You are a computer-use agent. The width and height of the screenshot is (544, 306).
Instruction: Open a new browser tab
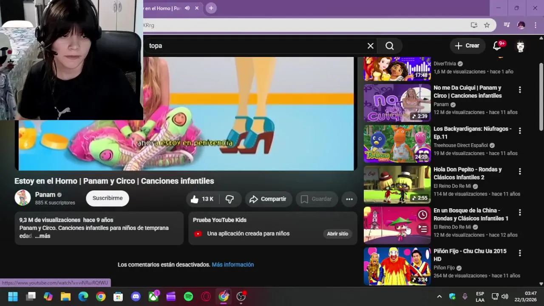click(x=211, y=8)
